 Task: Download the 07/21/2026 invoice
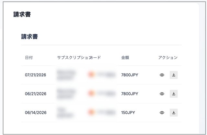click(174, 75)
